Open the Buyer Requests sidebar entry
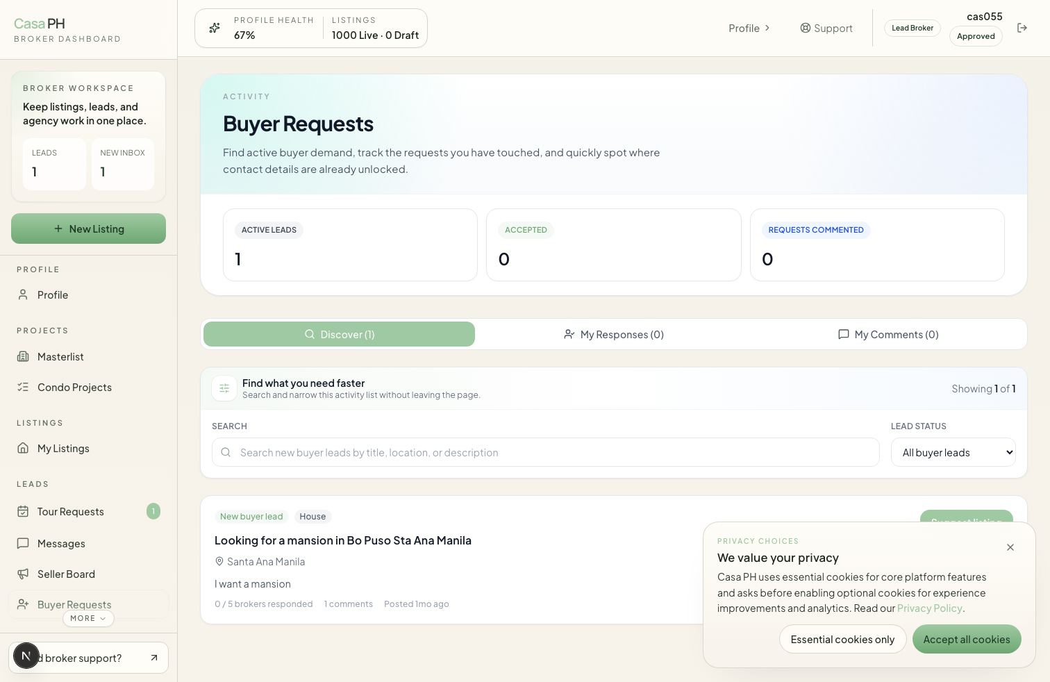The width and height of the screenshot is (1050, 682). (74, 604)
